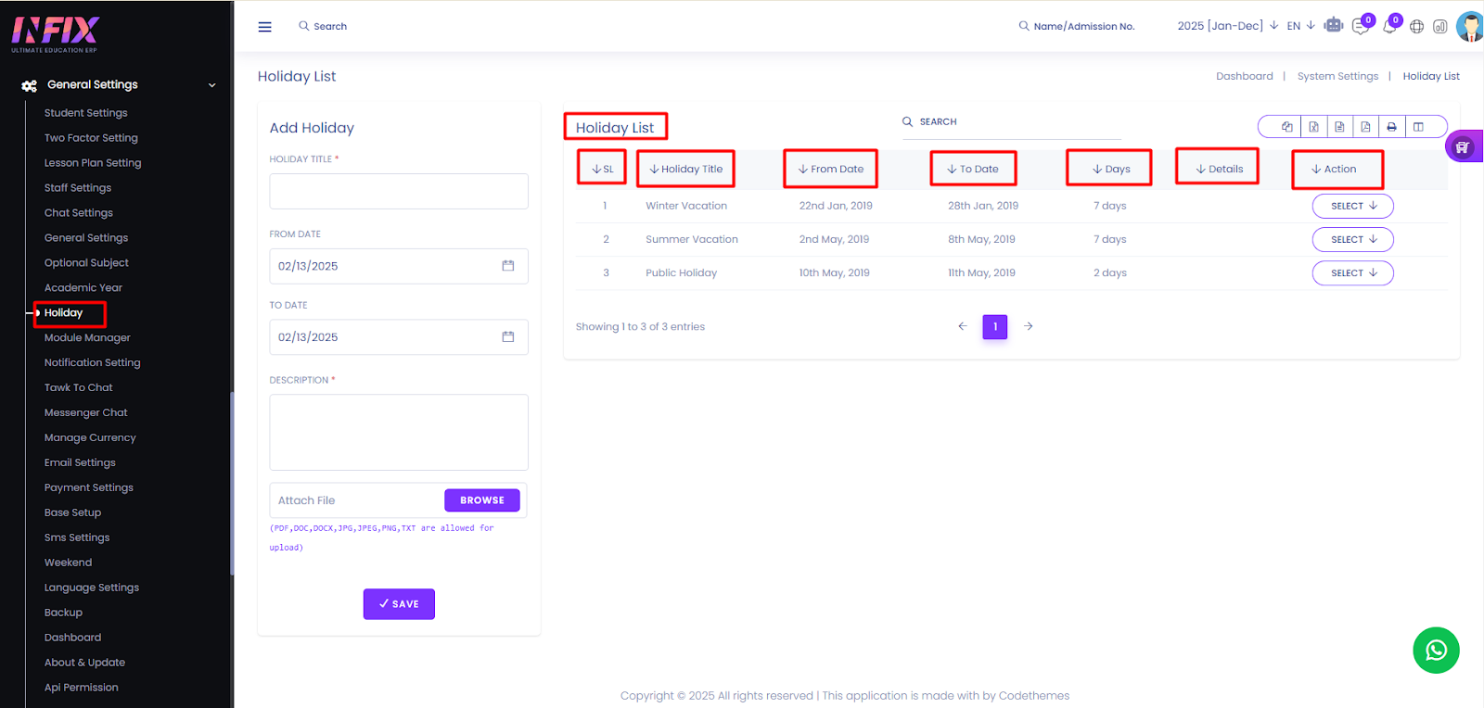1484x708 pixels.
Task: Open Academic Year in the sidebar
Action: 83,288
